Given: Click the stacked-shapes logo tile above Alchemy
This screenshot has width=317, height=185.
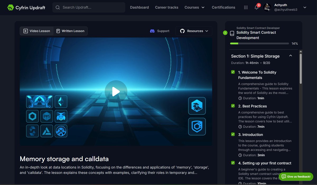Looking at the screenshot, I should coord(32,131).
